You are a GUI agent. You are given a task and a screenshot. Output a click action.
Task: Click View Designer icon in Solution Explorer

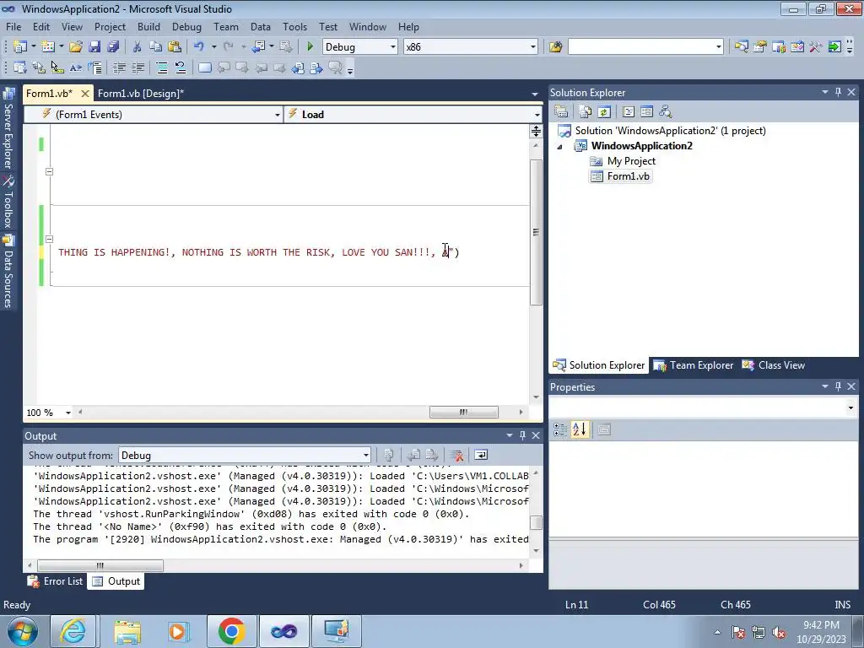[x=647, y=112]
